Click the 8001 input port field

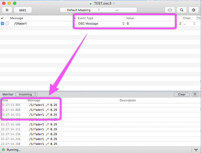pos(23,10)
